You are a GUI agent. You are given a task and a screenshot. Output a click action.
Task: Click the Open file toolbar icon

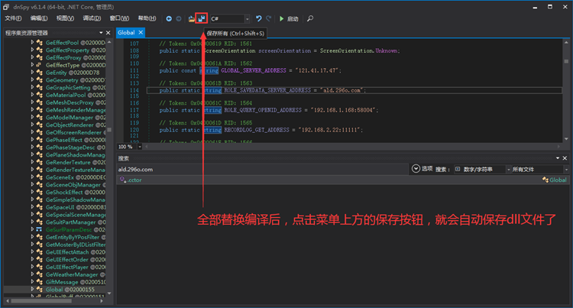pos(192,18)
